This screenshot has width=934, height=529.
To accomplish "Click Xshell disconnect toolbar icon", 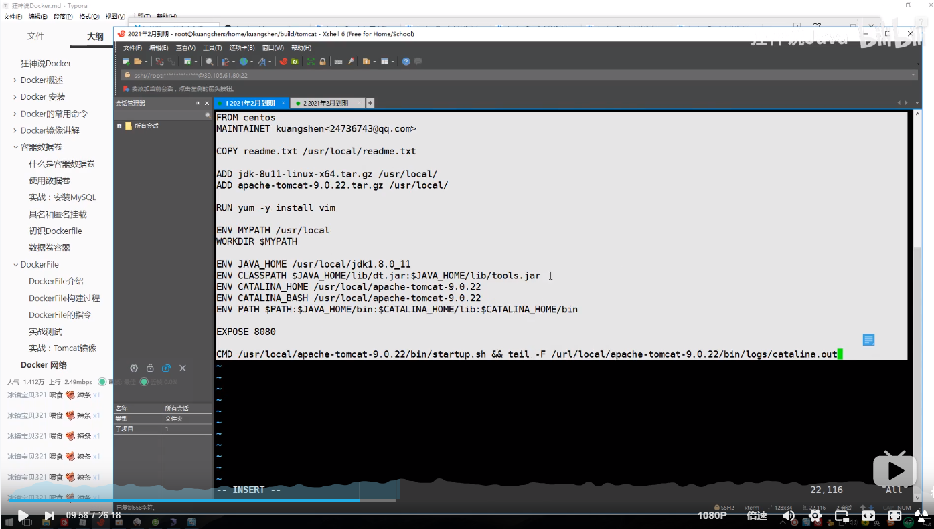I will (159, 61).
